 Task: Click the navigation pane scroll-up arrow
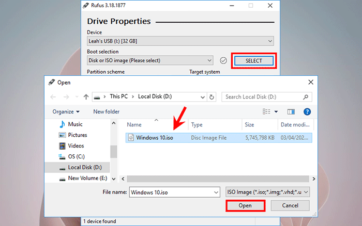[x=114, y=123]
